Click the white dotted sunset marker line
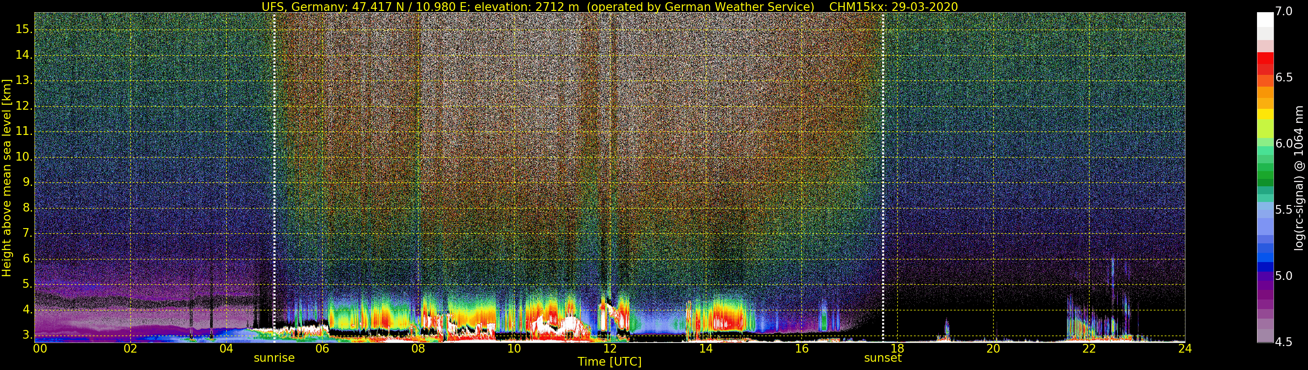1308x370 pixels. point(883,178)
